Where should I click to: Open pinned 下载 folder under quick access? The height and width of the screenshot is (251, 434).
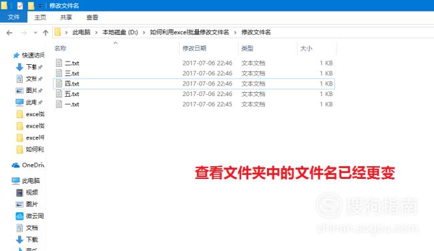coord(31,67)
